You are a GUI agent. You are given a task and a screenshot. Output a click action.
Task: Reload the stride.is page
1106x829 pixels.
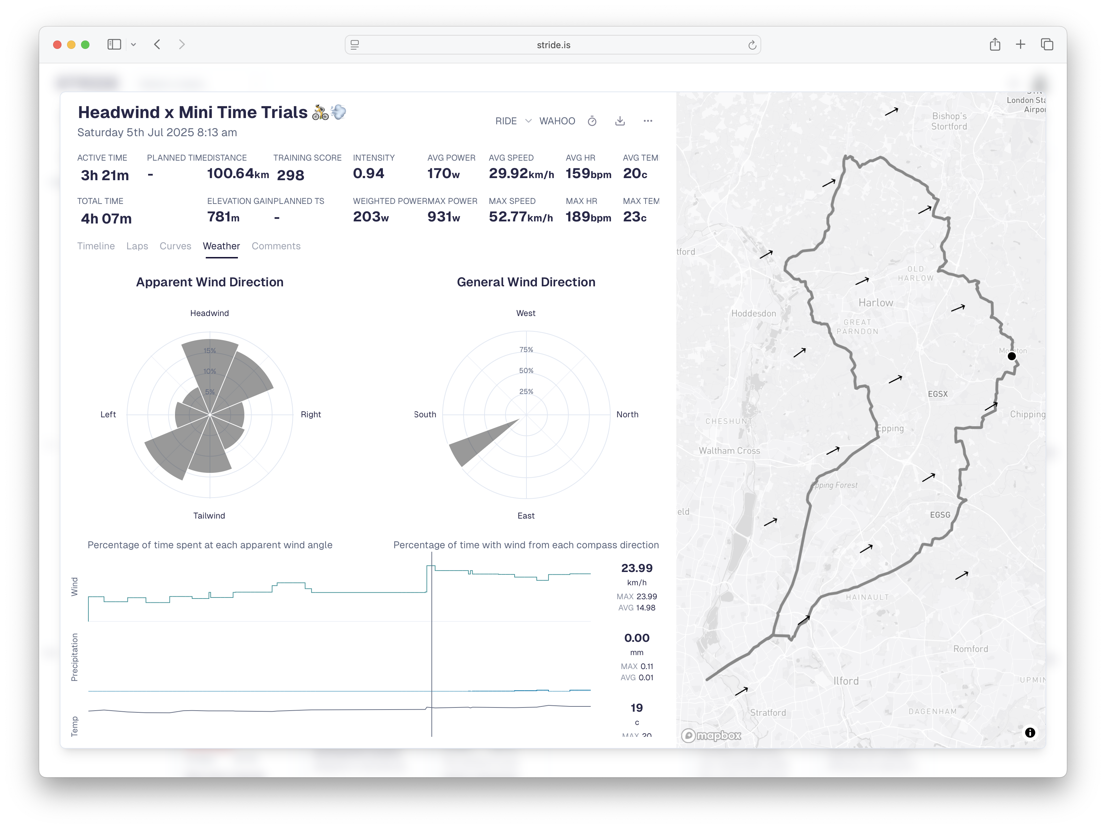[x=752, y=45]
